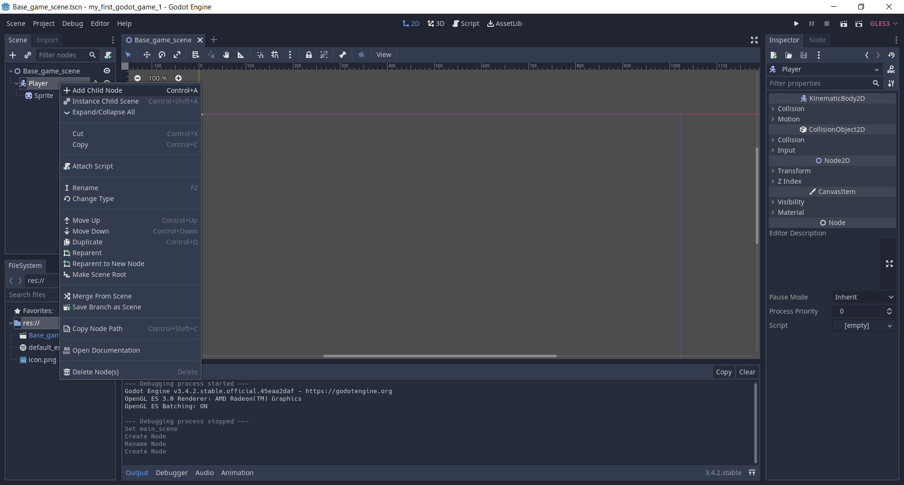The image size is (904, 485).
Task: Zoom out with the minus button
Action: click(x=137, y=78)
